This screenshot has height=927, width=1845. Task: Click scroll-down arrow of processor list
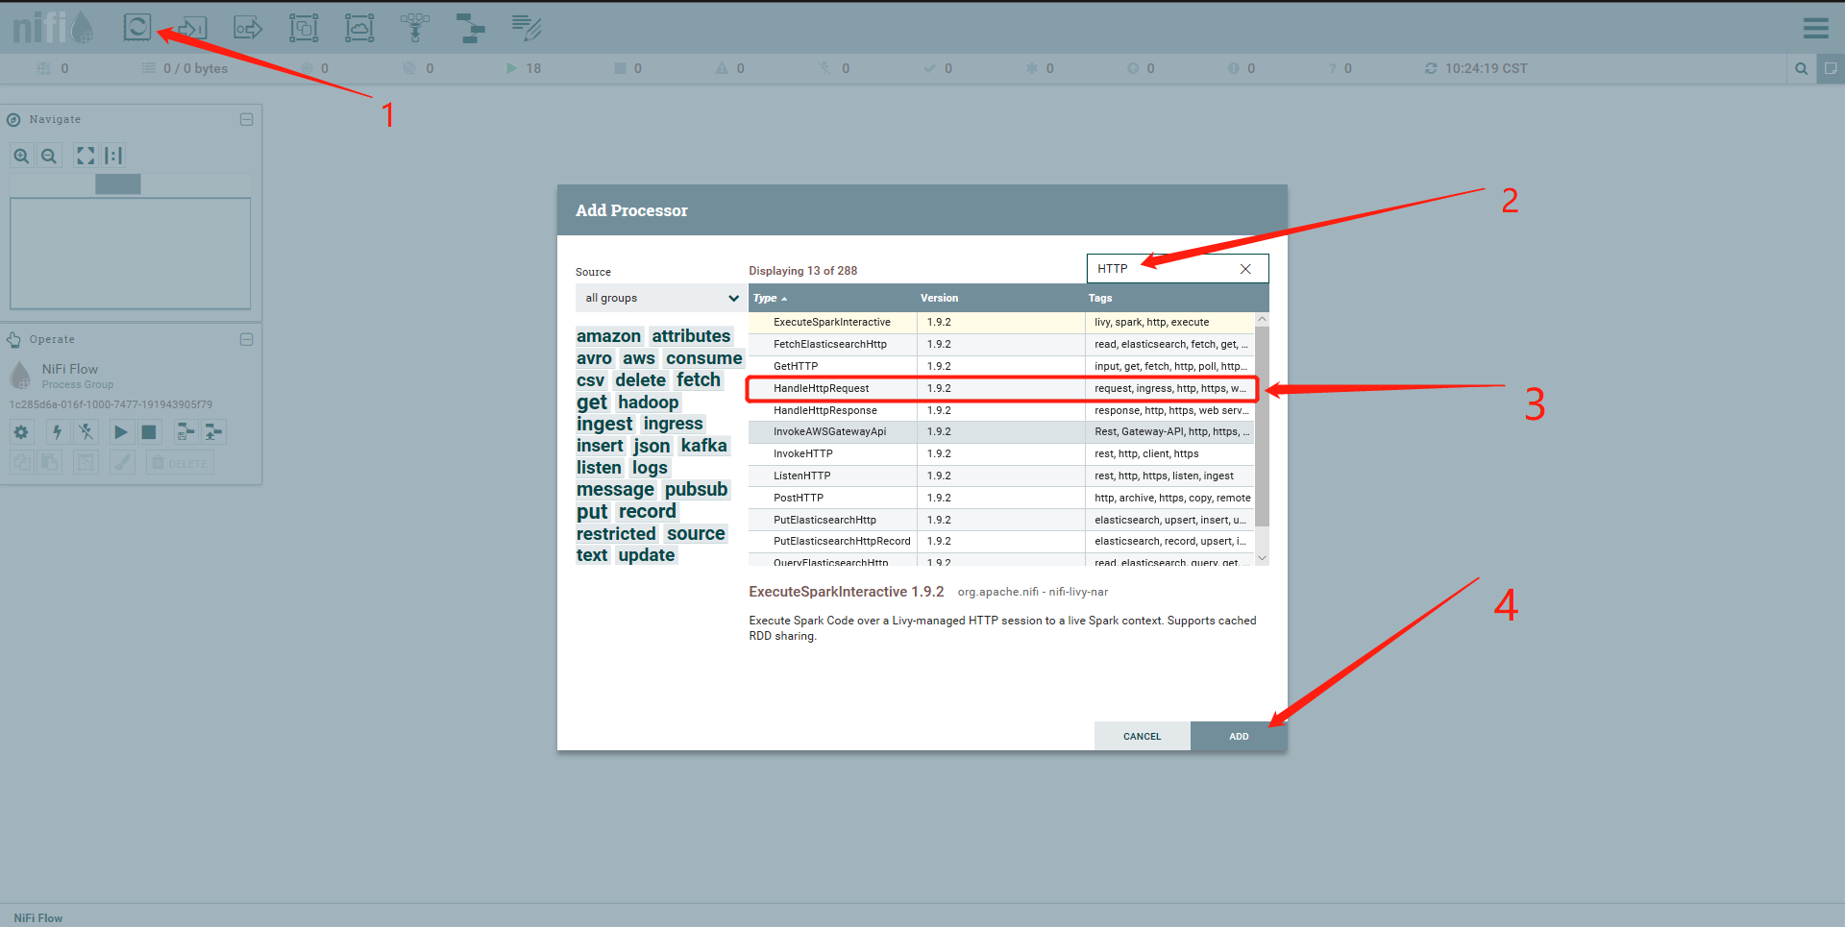click(1263, 558)
